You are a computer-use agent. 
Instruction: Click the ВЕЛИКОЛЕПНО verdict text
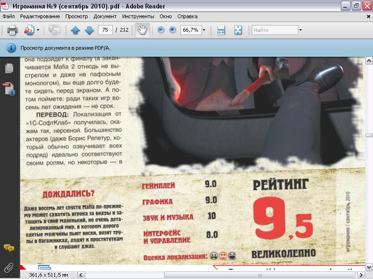283,254
